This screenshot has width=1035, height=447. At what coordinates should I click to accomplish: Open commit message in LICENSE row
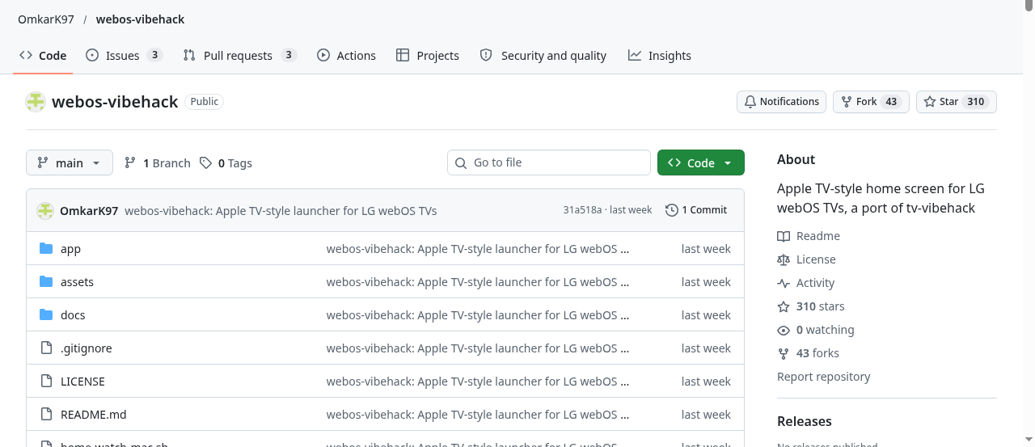coord(478,382)
